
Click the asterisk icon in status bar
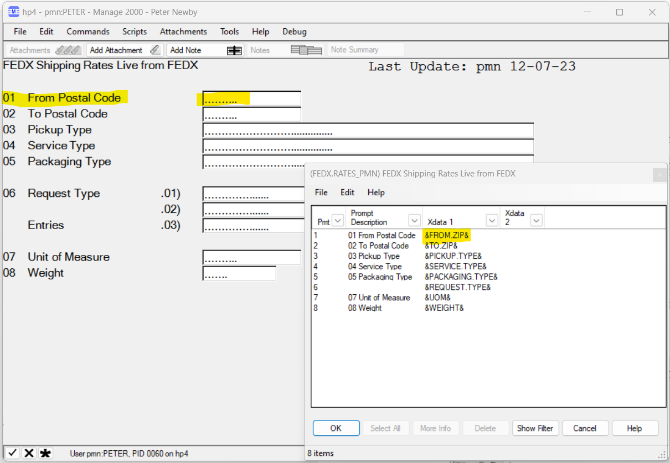[x=46, y=453]
